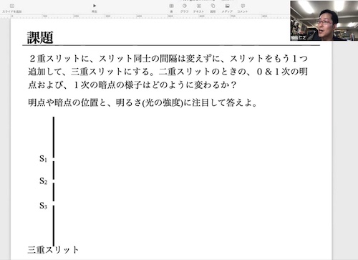Select the text line starting 明点や暗点の位置と

(142, 103)
